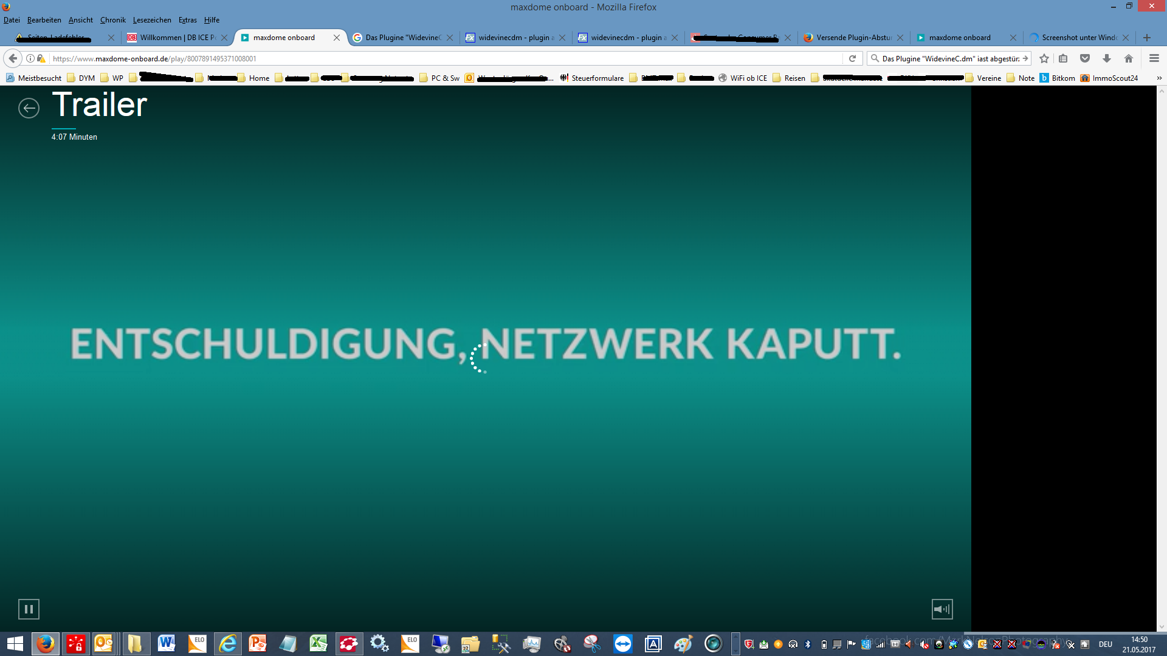
Task: Show bookmarks list icon in toolbar
Action: coord(1063,58)
